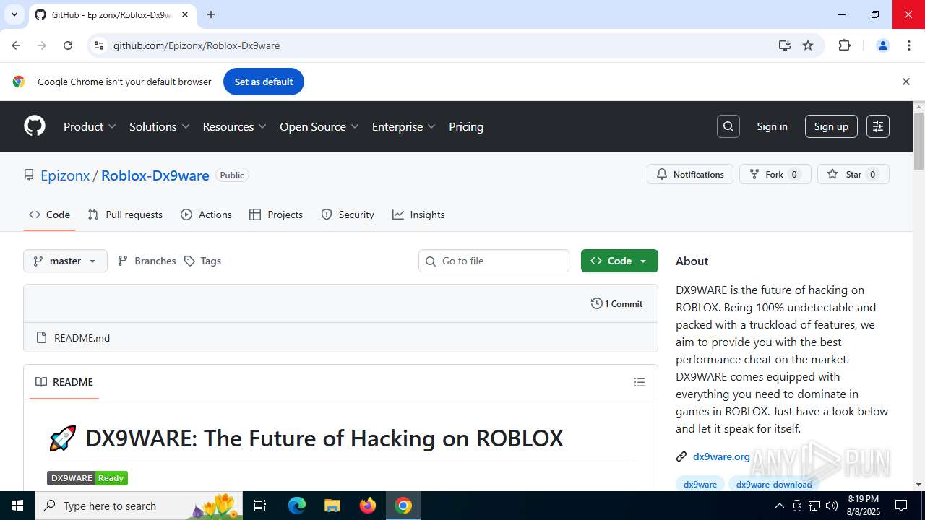Bookmark this page with star icon
Viewport: 925px width, 520px height.
(808, 45)
